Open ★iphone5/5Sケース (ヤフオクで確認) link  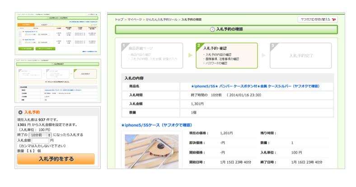[x=157, y=125]
